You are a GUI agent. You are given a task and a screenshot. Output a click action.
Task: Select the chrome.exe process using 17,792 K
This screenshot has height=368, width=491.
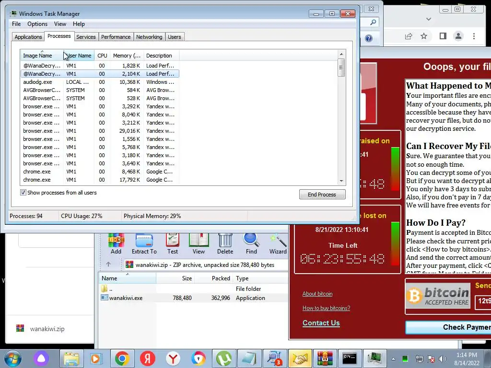[100, 180]
